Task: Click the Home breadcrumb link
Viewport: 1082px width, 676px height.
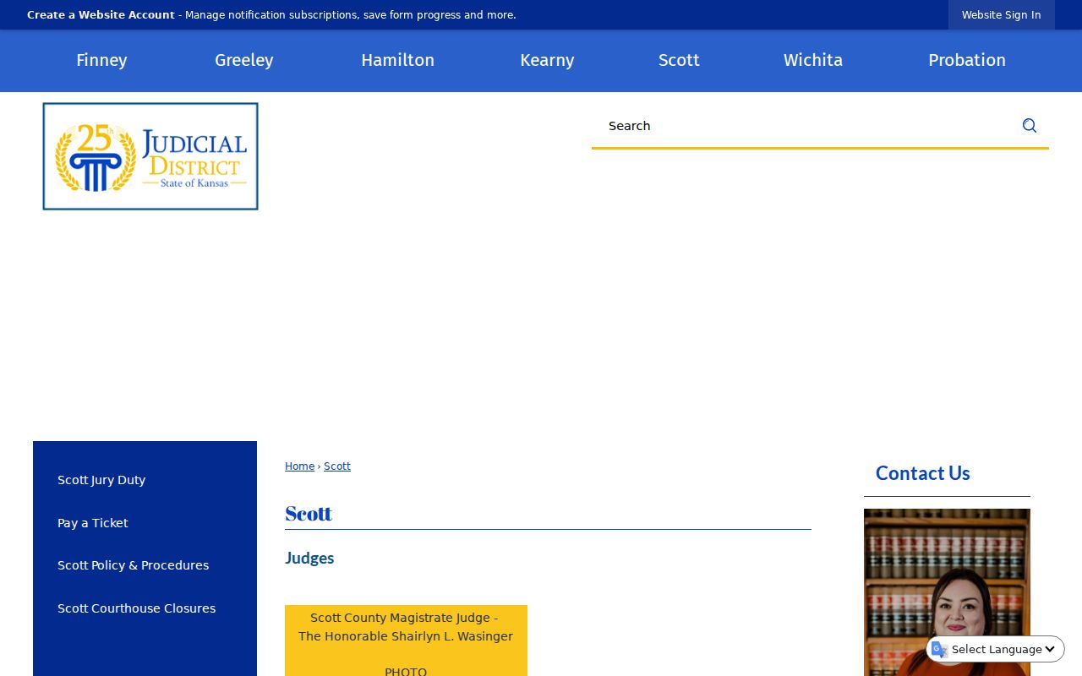Action: pos(299,466)
